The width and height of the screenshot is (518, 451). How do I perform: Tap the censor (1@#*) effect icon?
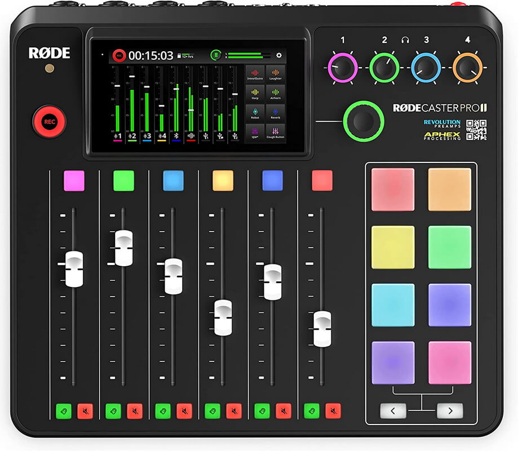click(255, 131)
